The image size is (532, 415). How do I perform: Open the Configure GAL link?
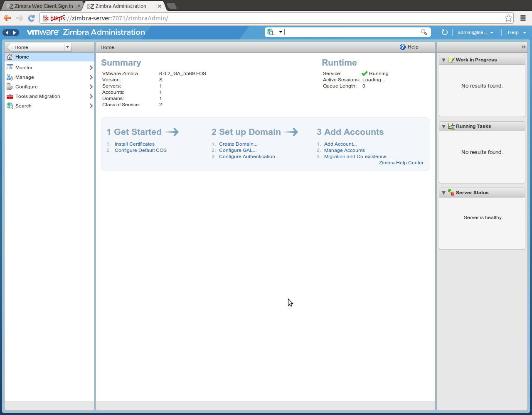pyautogui.click(x=238, y=150)
